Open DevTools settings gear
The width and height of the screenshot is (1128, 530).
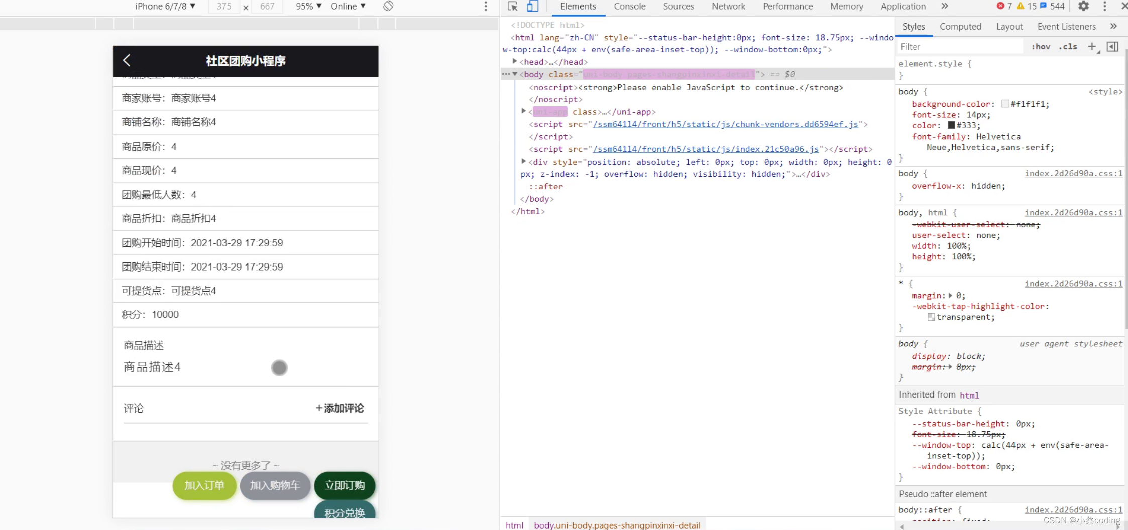1084,6
